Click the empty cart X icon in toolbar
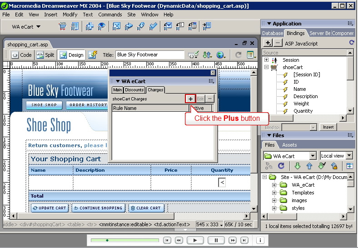Viewport: 358px width, 248px height. coord(116,26)
